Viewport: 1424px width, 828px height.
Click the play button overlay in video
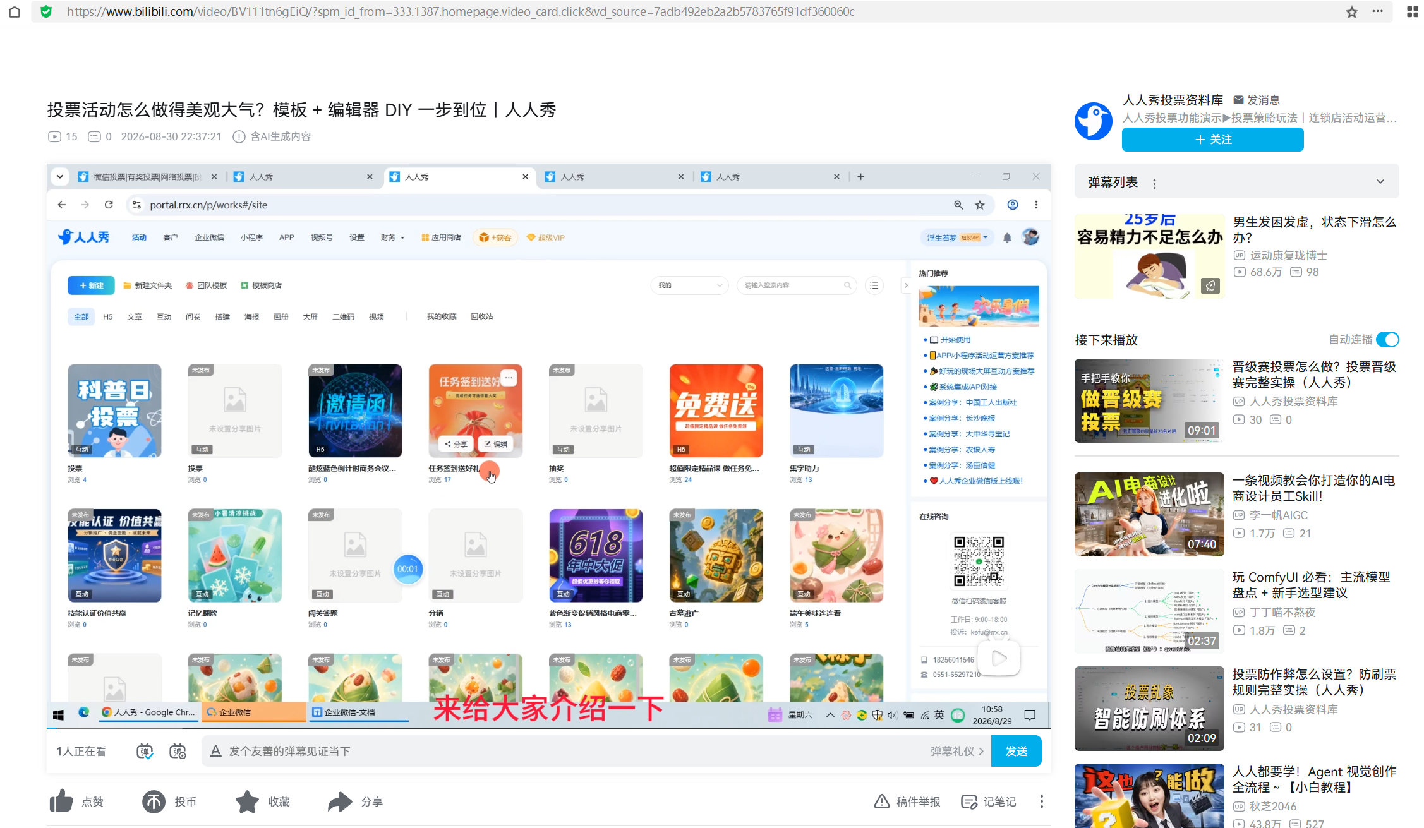(x=999, y=658)
